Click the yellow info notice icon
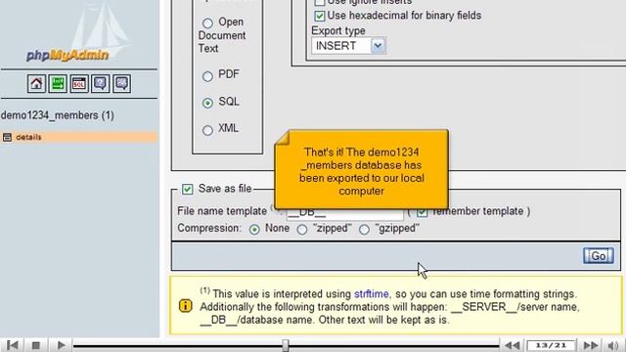 pyautogui.click(x=185, y=306)
